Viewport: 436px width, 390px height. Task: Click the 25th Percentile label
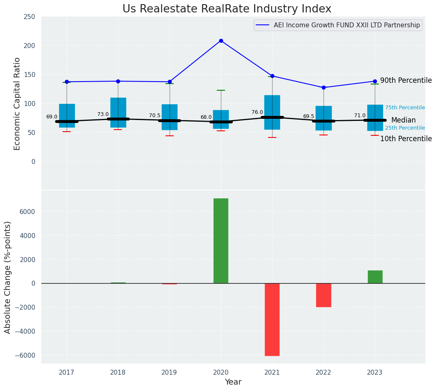pos(405,128)
